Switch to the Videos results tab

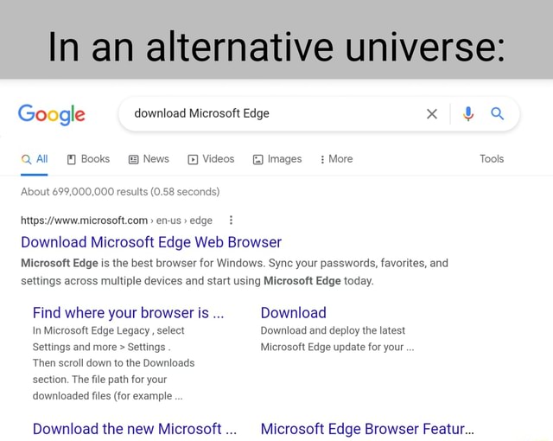[217, 159]
